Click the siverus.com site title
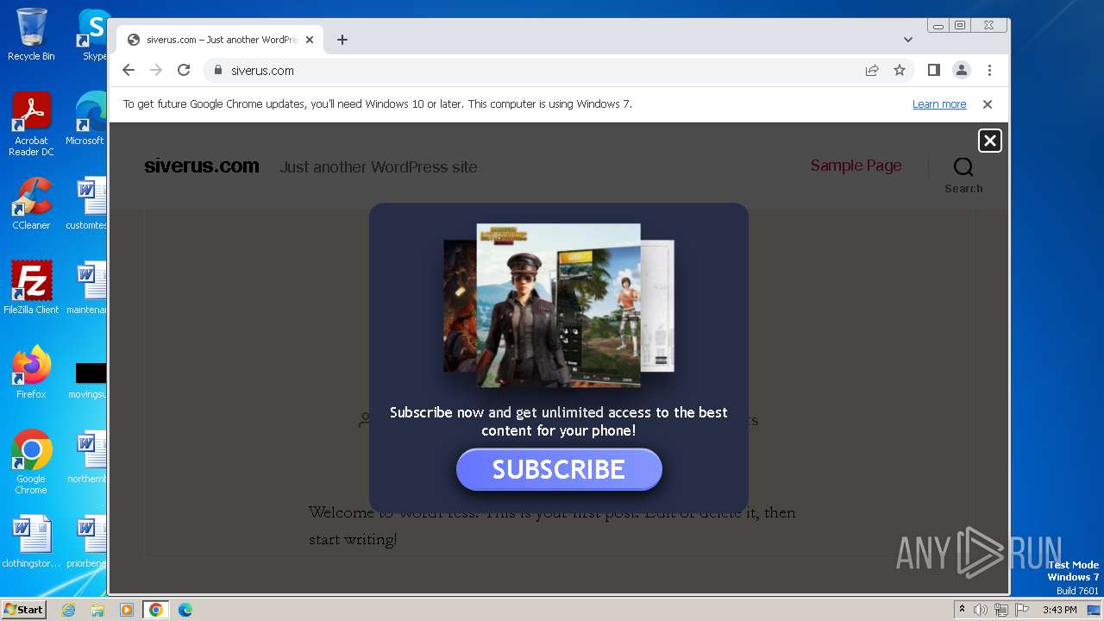The width and height of the screenshot is (1104, 621). click(x=202, y=166)
